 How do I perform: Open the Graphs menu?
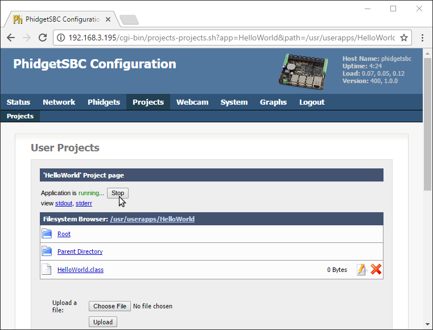pos(273,102)
